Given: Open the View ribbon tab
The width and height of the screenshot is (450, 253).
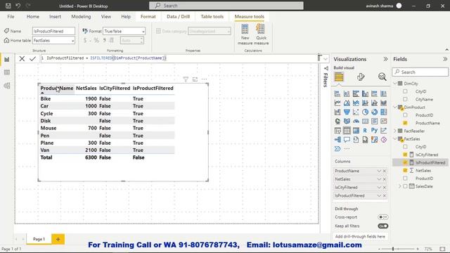Looking at the screenshot, I should tap(106, 17).
